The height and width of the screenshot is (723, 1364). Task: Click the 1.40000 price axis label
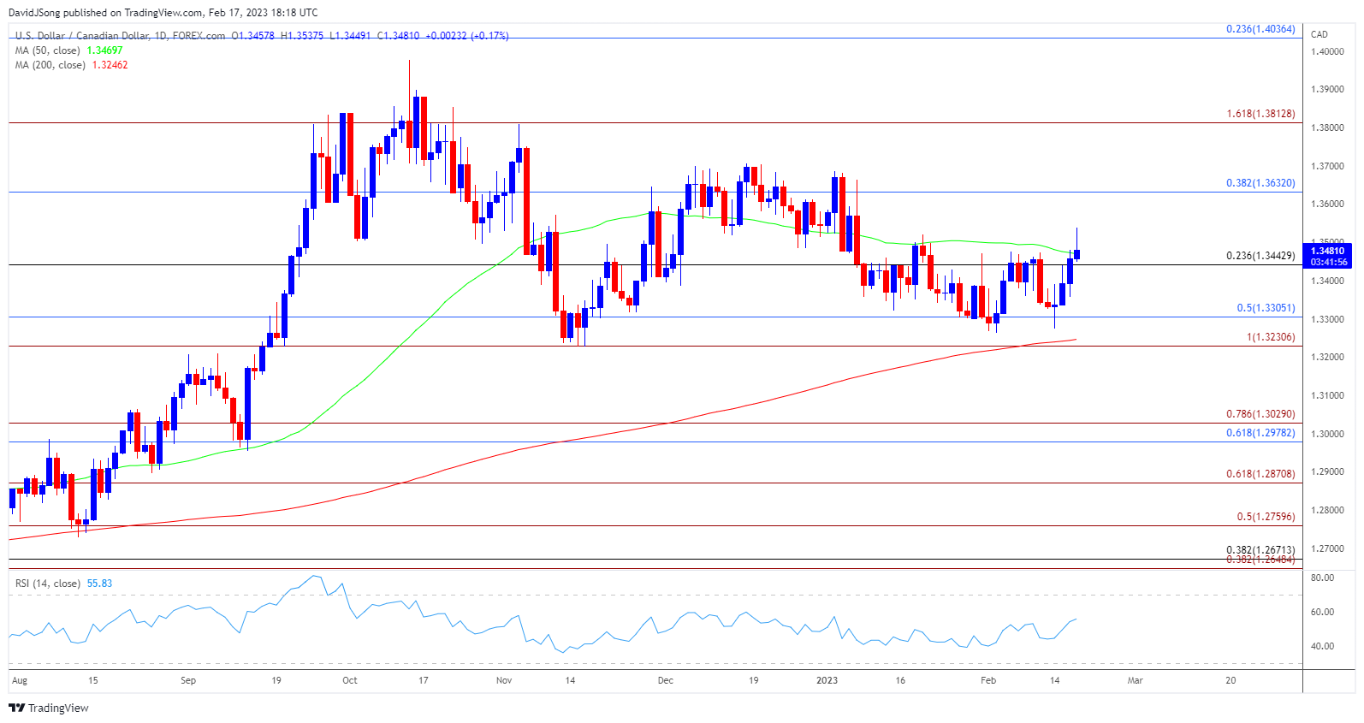click(1326, 51)
